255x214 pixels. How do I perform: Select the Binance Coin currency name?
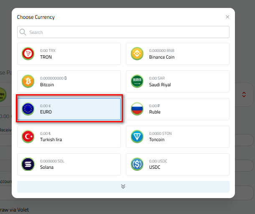[162, 57]
